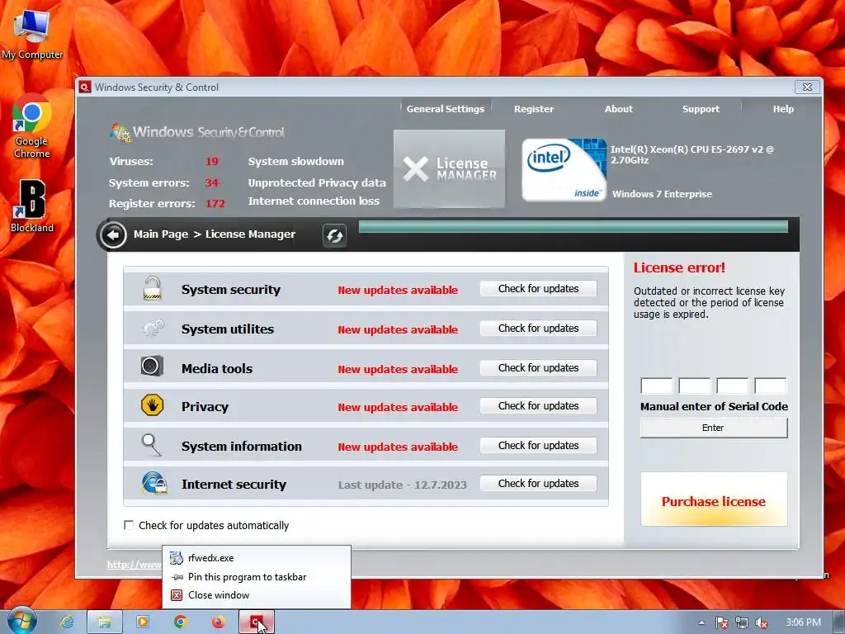Click the Chrome taskbar icon
This screenshot has height=634, width=845.
[181, 622]
